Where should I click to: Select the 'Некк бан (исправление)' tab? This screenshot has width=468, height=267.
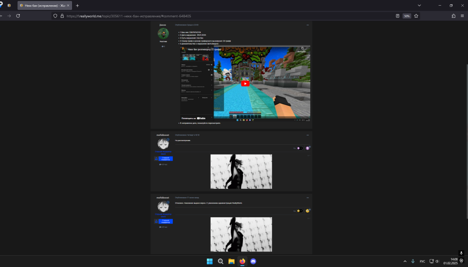(x=45, y=5)
